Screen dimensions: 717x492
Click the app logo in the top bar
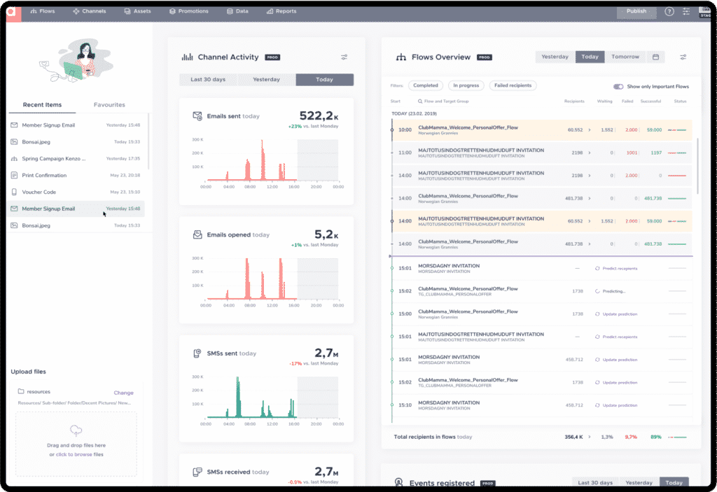pos(12,12)
